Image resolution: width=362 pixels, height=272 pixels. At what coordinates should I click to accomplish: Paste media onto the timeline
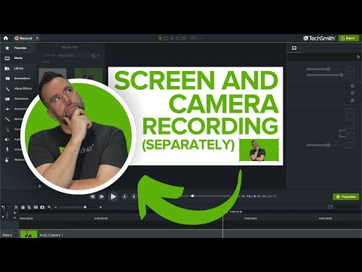pyautogui.click(x=29, y=207)
